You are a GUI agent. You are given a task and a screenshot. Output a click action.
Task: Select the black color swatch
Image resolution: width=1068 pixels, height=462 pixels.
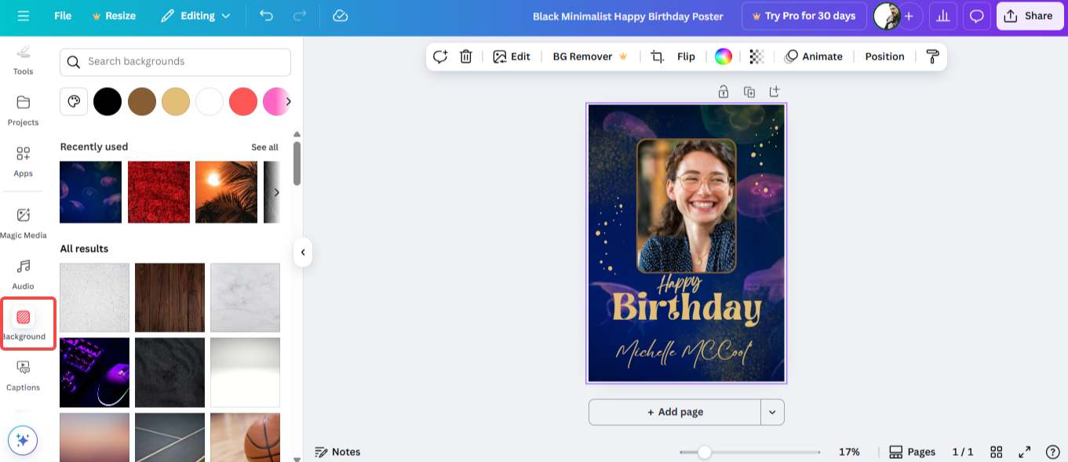pos(108,101)
